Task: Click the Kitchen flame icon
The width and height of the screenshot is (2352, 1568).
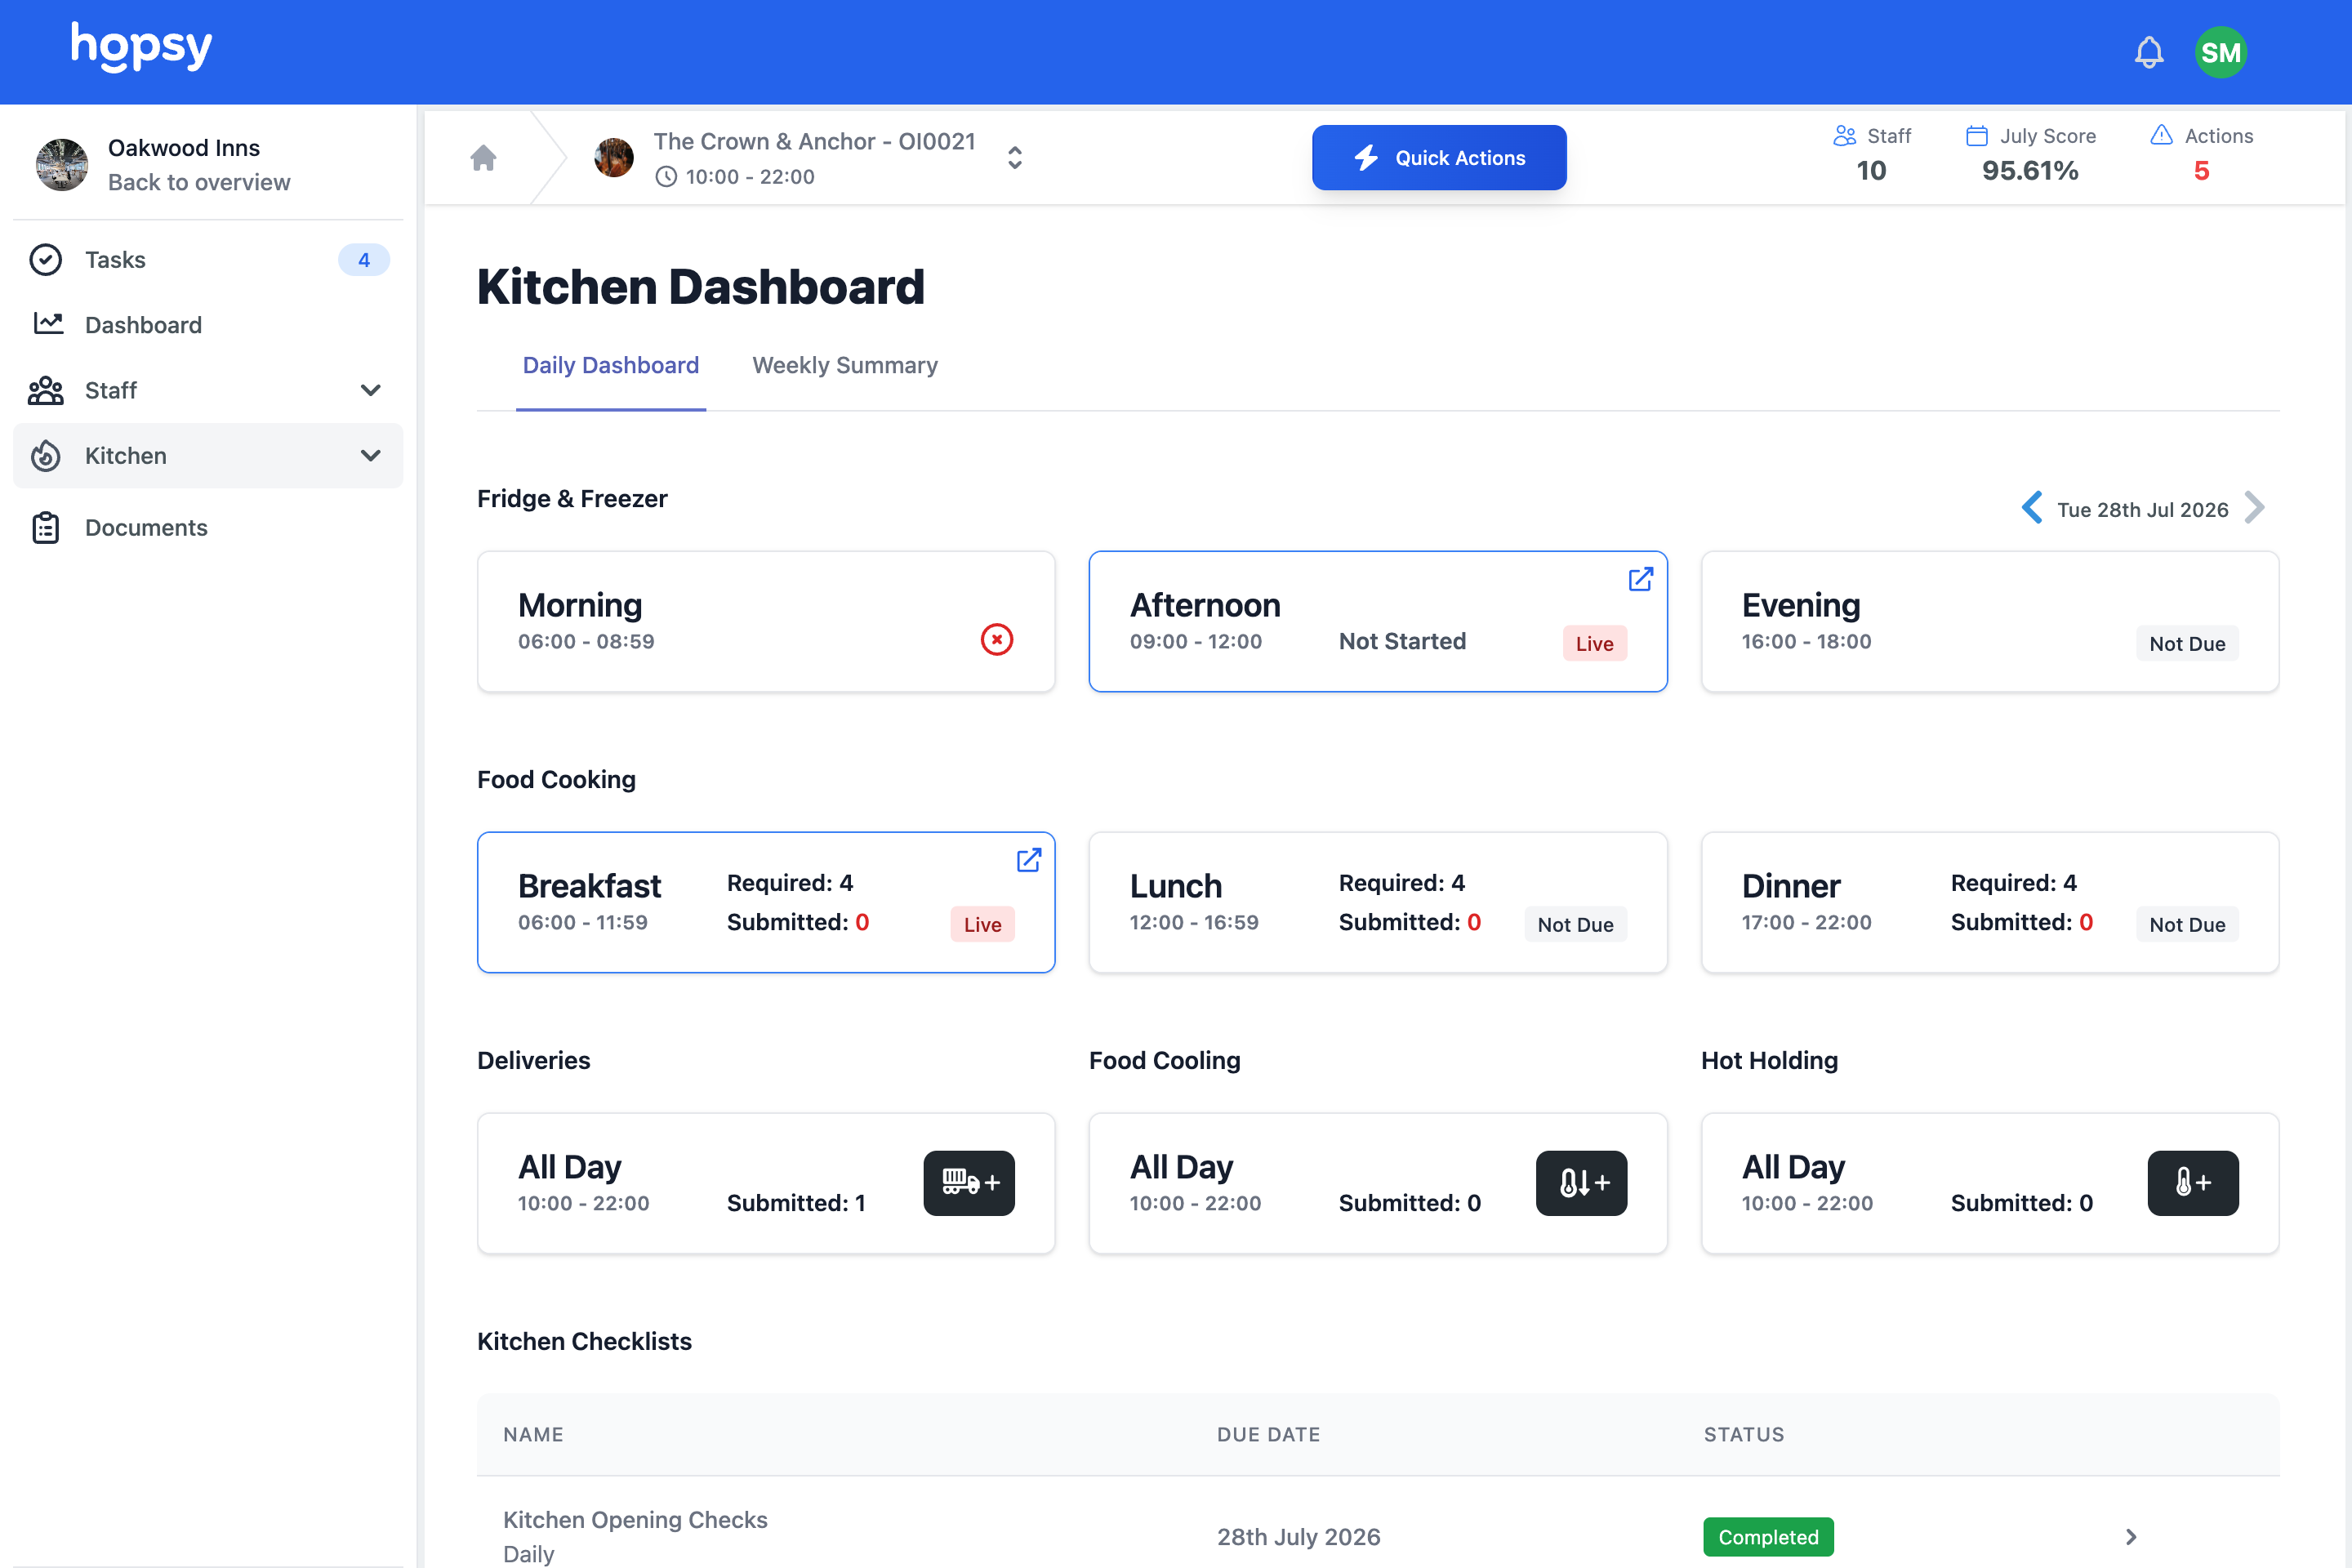Action: pyautogui.click(x=46, y=456)
